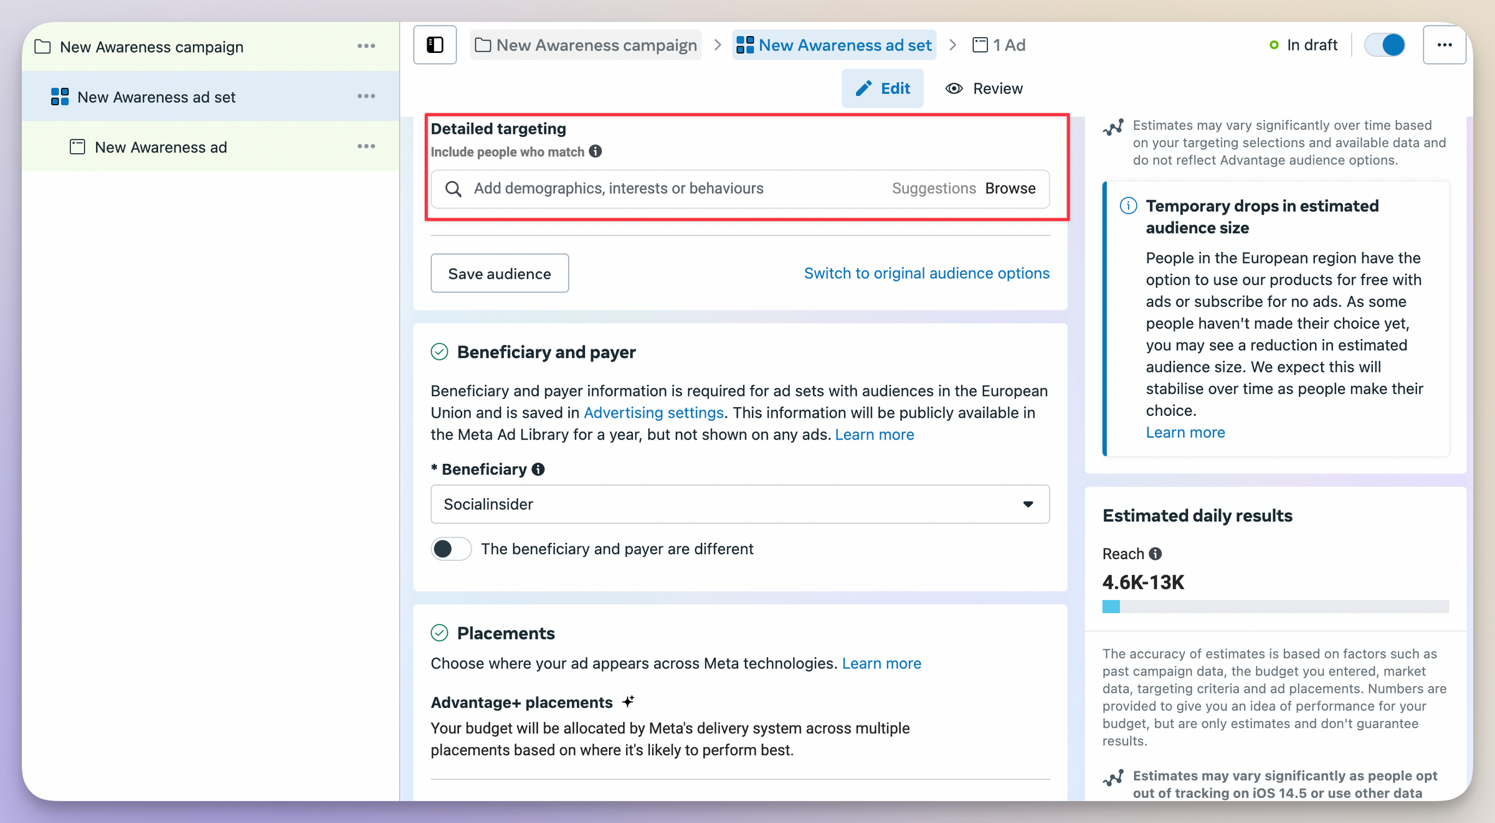Open the New Awareness campaign breadcrumb
1495x823 pixels.
pyautogui.click(x=586, y=44)
